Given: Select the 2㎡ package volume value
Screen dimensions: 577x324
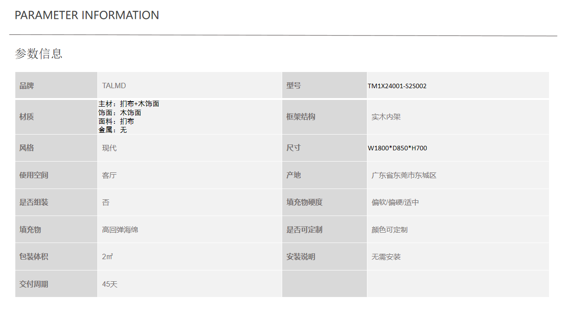Looking at the screenshot, I should (x=107, y=257).
